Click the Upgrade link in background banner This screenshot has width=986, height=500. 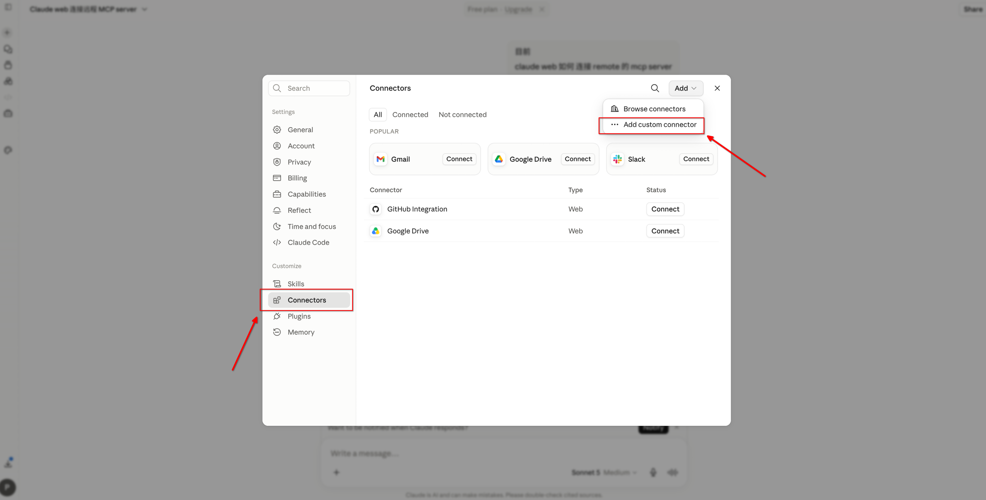coord(518,9)
